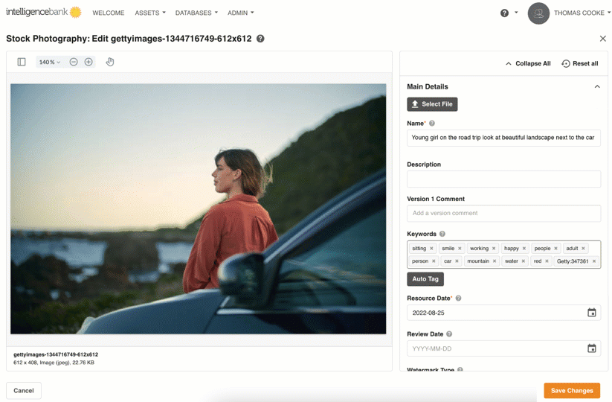Click the Description input field

pos(503,179)
